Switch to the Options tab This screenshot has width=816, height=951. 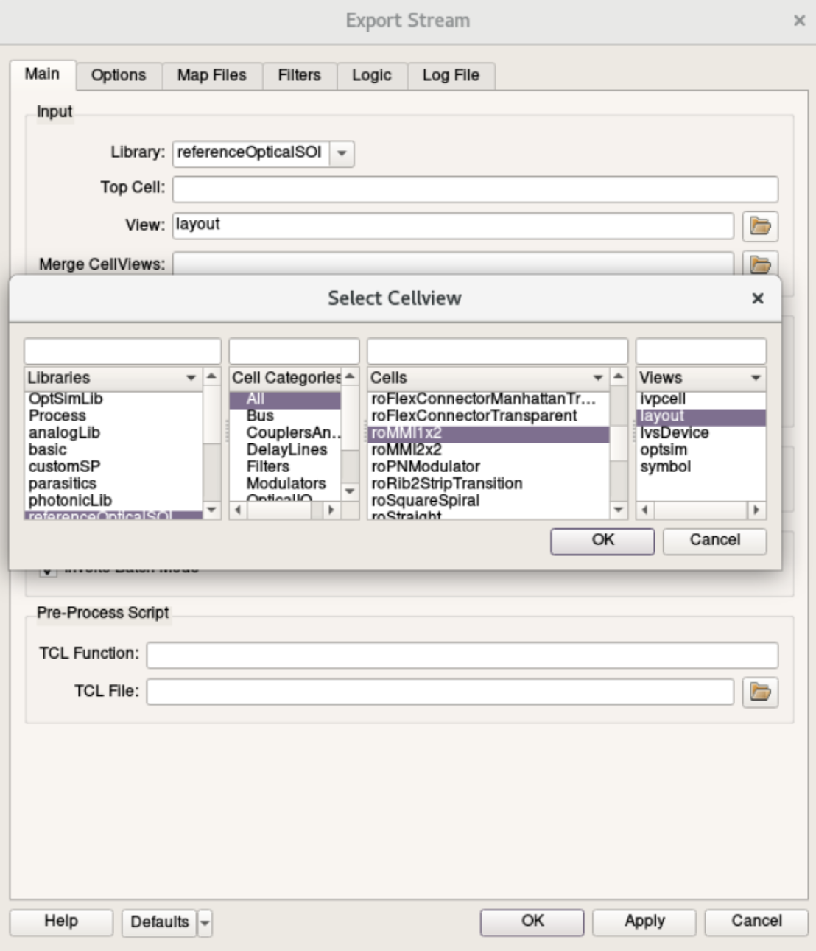(119, 75)
